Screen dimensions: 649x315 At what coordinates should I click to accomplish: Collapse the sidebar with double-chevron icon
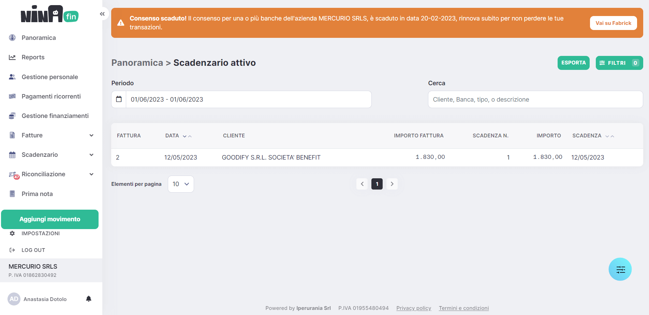(102, 14)
